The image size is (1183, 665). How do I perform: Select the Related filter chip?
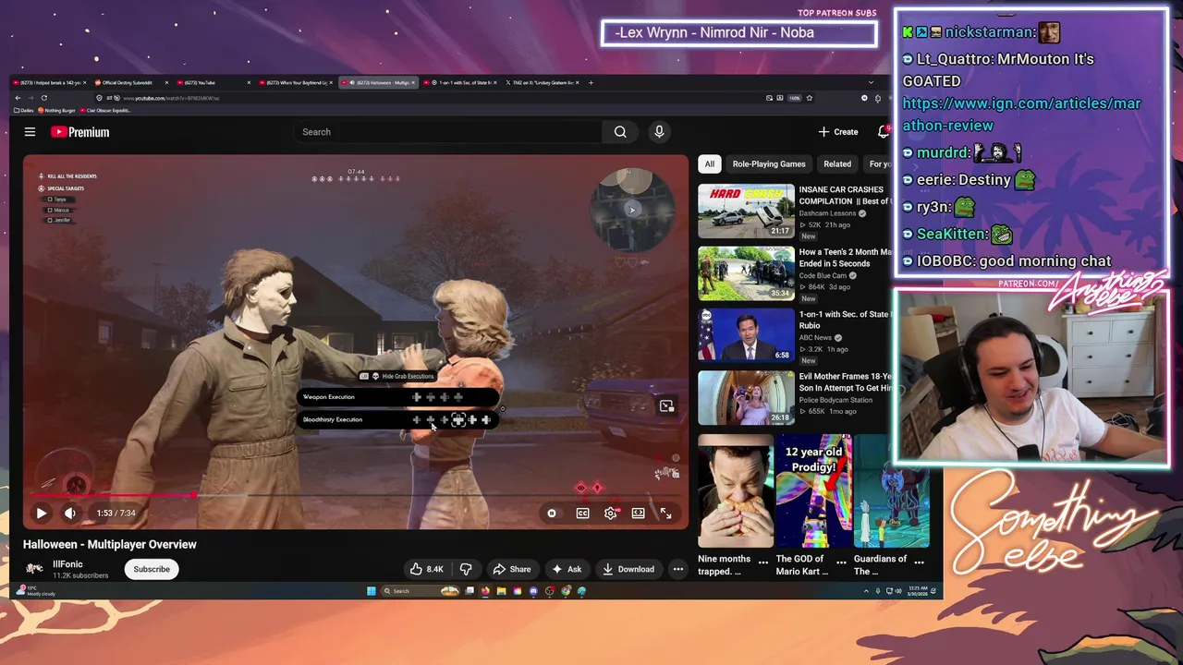[837, 164]
